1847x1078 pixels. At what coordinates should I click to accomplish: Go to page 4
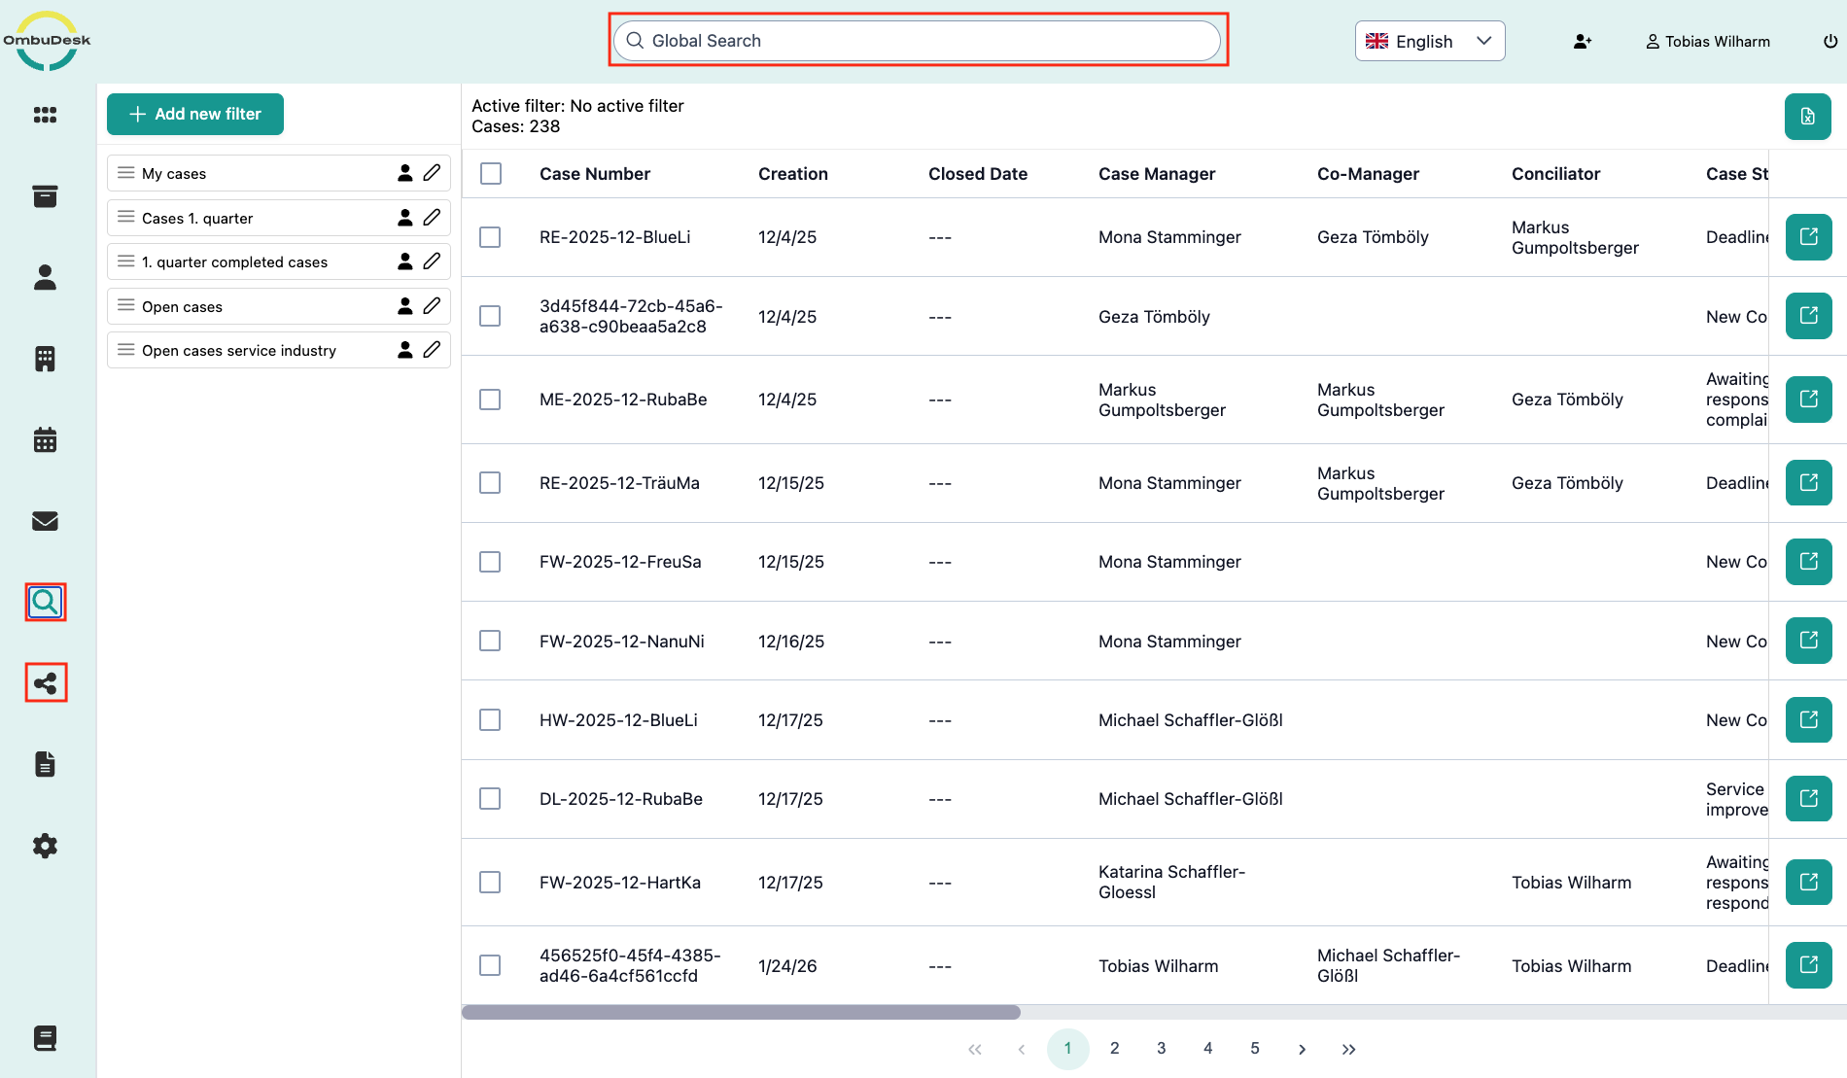[1208, 1048]
